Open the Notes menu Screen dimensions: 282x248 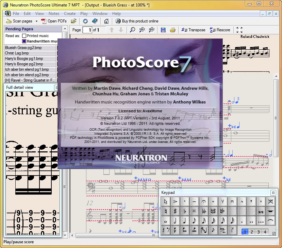pos(54,14)
